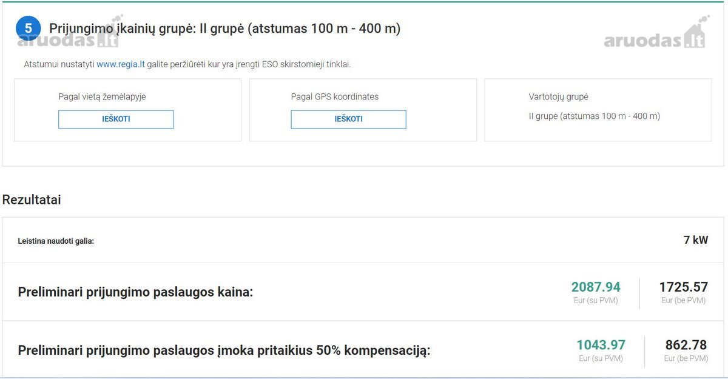Select the 'Leistina naudoti galia:' label
Screen dimensions: 728x379
tap(56, 241)
